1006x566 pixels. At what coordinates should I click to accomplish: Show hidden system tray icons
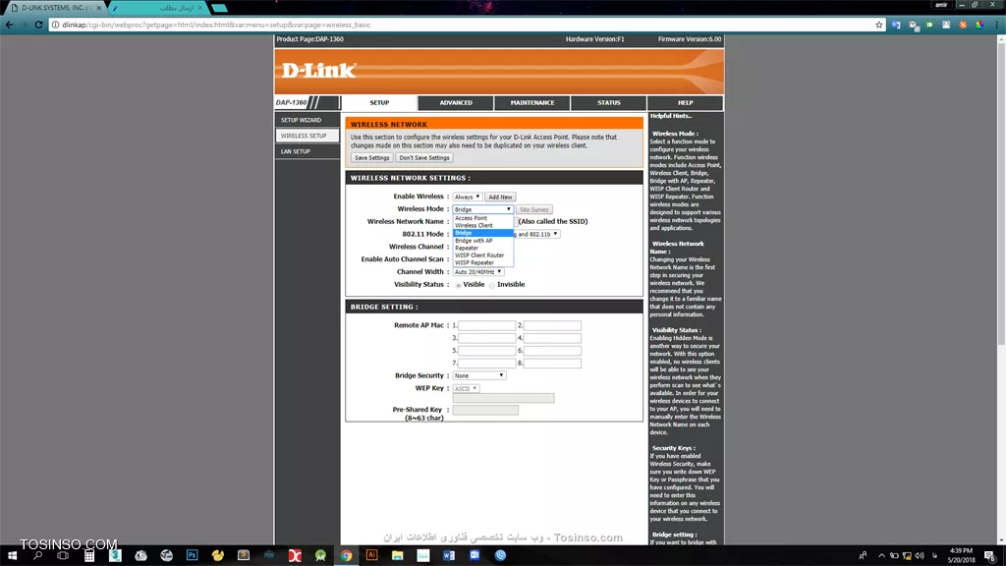pyautogui.click(x=881, y=556)
